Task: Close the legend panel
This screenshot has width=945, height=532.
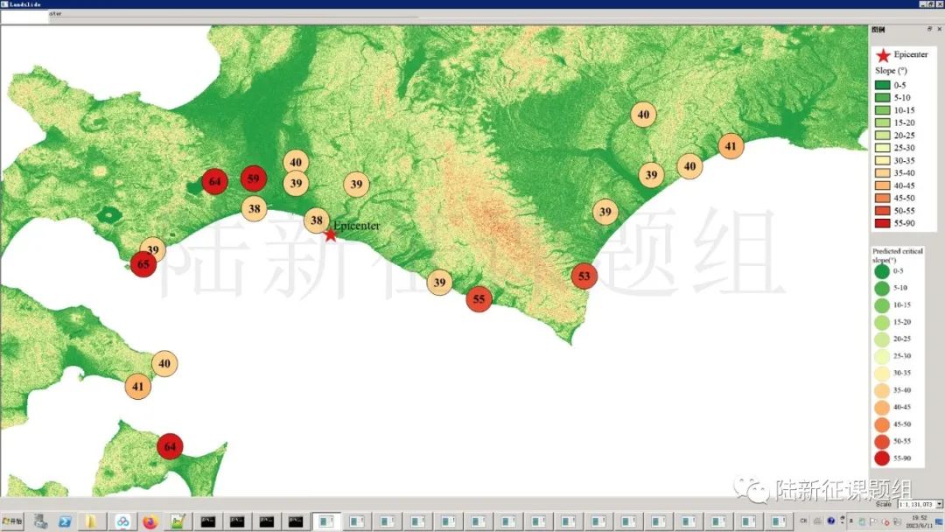Action: tap(939, 30)
